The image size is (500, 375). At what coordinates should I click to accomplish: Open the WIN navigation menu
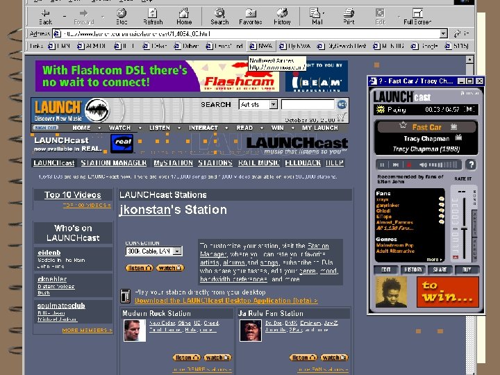click(x=277, y=128)
